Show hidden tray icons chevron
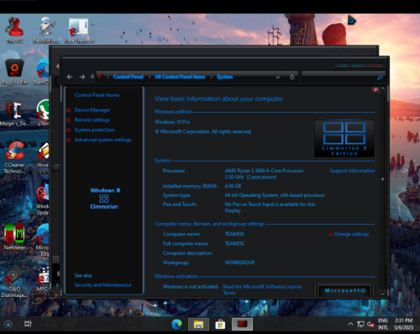420x334 pixels. [x=350, y=324]
